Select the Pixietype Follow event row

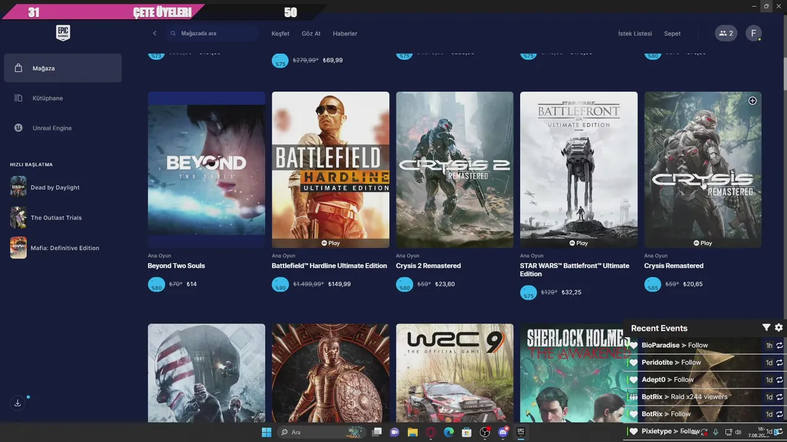click(x=705, y=432)
